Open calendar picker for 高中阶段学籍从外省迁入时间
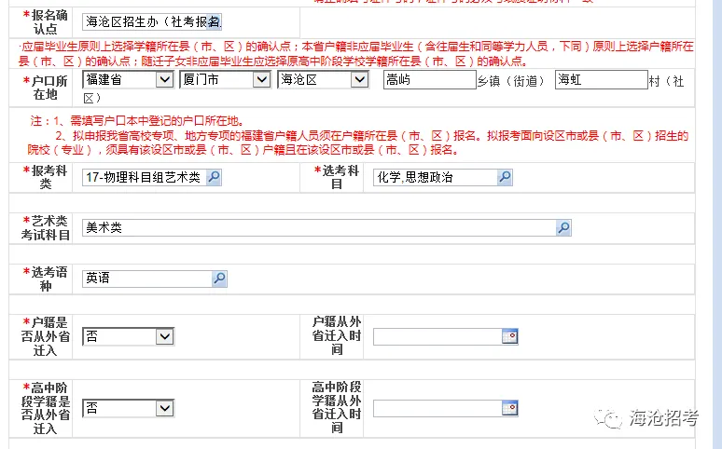Screen dimensions: 722x449 point(509,409)
